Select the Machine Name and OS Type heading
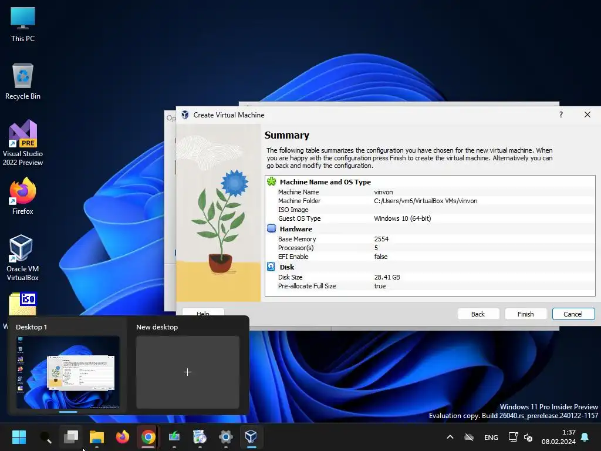 [x=325, y=182]
